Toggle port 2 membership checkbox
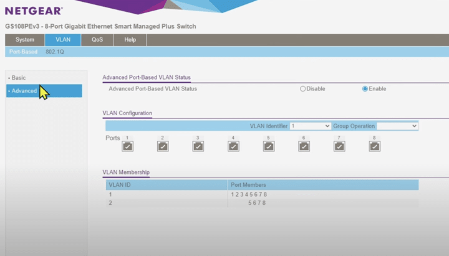The image size is (449, 256). 162,146
